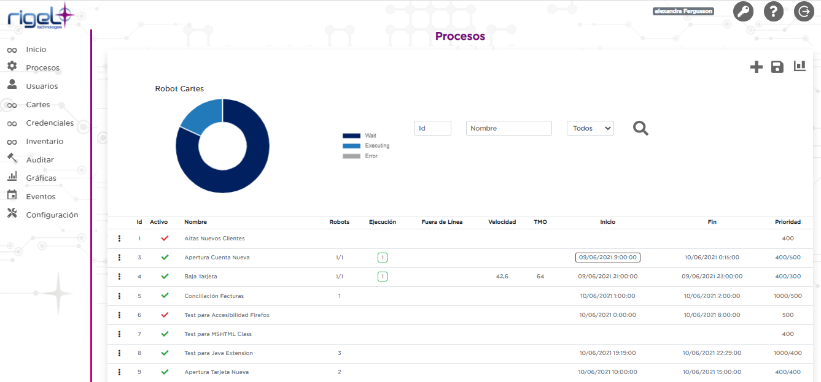821x382 pixels.
Task: Click the Rigel Technologies logo
Action: click(41, 16)
